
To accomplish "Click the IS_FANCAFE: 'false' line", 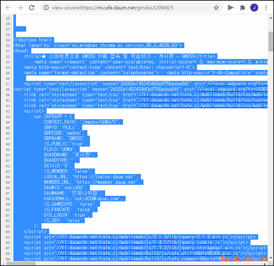I will tap(70, 210).
